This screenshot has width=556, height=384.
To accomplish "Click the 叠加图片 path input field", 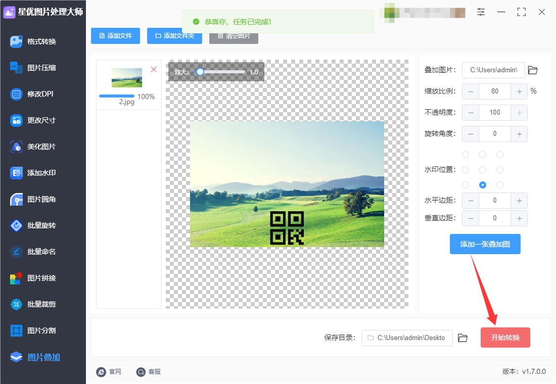I will coord(494,70).
